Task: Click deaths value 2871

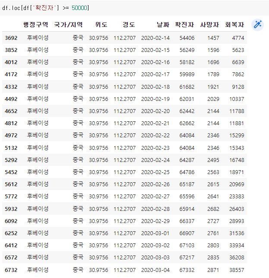Action: 213,270
